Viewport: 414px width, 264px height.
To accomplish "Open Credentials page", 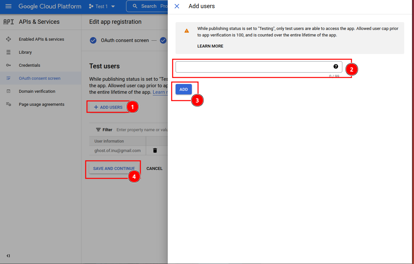I will (29, 65).
